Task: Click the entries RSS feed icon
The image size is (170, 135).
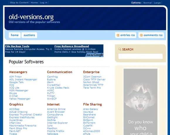Action: (118, 35)
